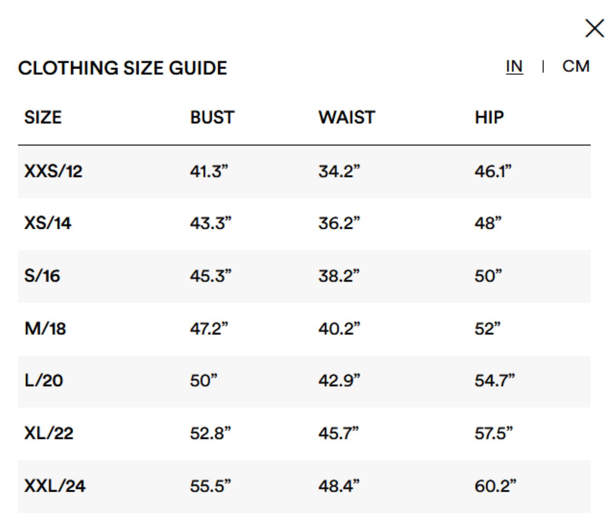Click the SIZE column header
616x521 pixels.
point(43,117)
